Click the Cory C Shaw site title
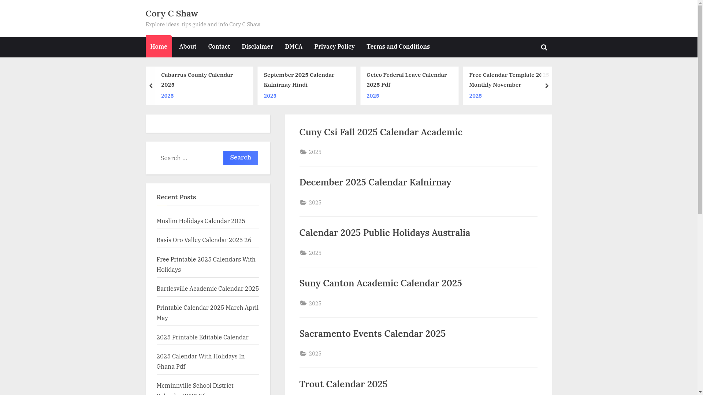This screenshot has width=703, height=395. coord(172,14)
